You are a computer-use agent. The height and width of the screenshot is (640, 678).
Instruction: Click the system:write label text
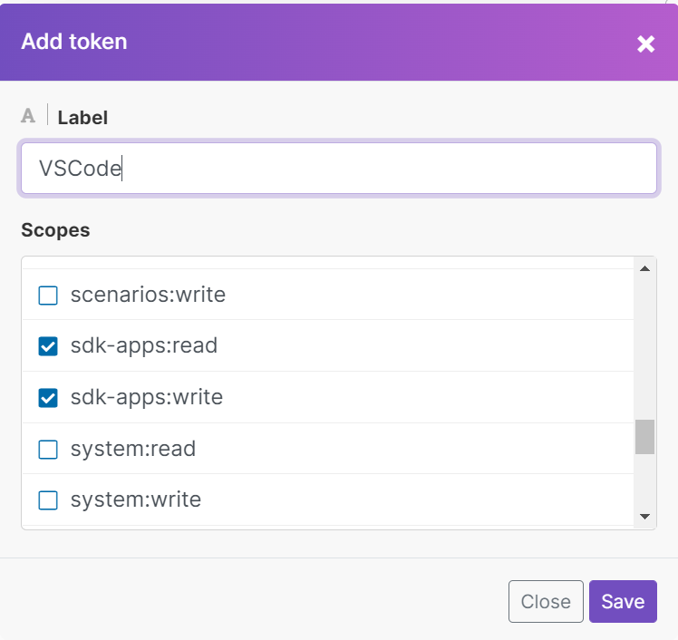[136, 499]
